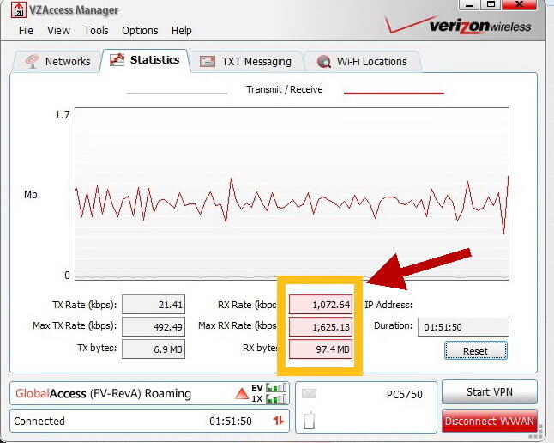Click the Verizon Wireless logo

click(458, 25)
